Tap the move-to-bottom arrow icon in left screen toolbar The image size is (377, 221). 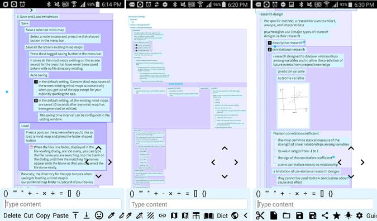[x=87, y=215]
